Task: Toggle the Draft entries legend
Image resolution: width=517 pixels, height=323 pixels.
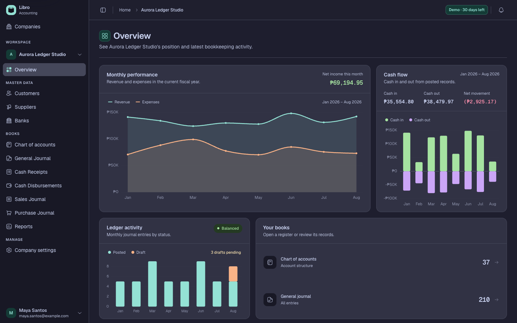Action: (x=138, y=252)
